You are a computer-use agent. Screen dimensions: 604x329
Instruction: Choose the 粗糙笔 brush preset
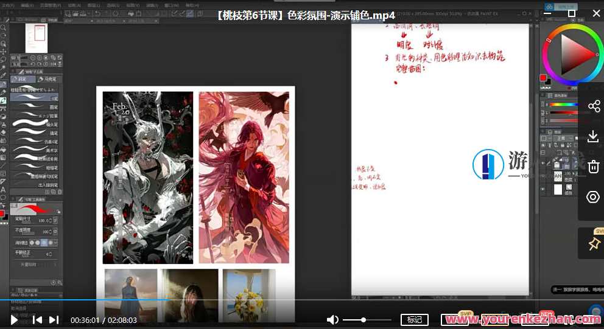pos(34,167)
